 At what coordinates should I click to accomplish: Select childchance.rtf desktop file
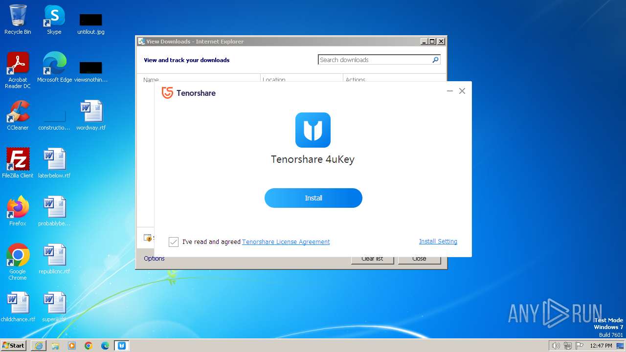click(x=18, y=307)
